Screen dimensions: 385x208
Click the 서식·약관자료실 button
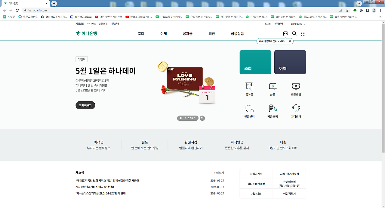289,174
